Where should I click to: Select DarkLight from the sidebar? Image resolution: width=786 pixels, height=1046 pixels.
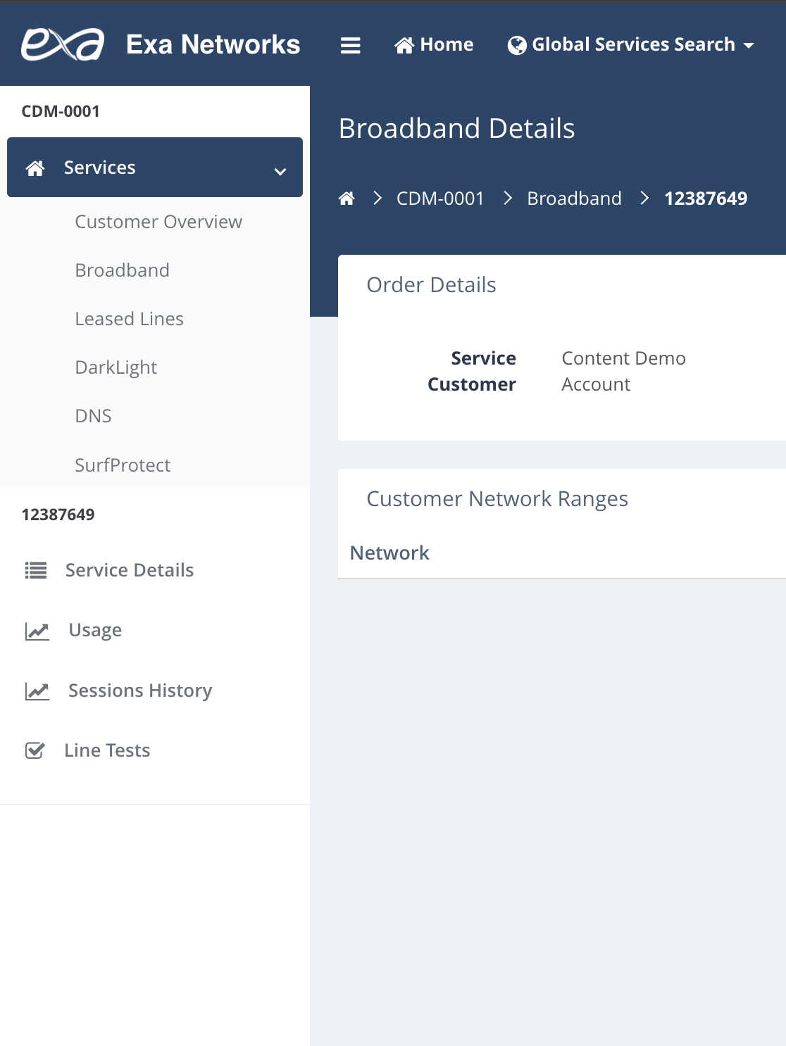(x=116, y=367)
